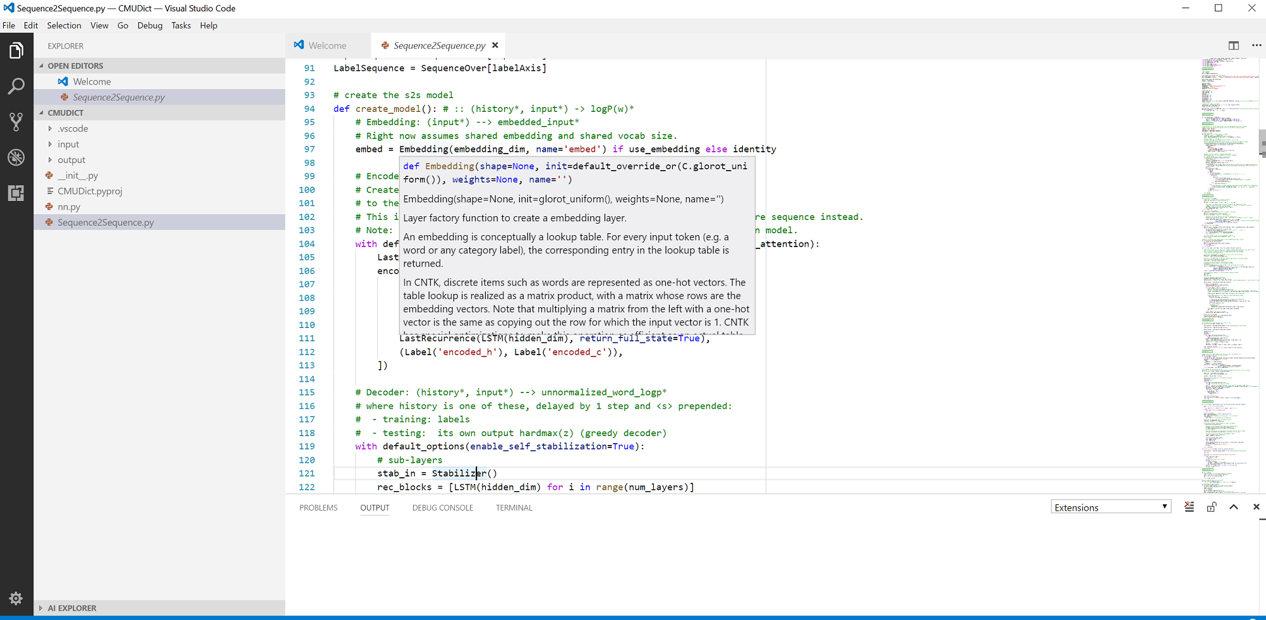
Task: Toggle the output scroll lock
Action: point(1211,507)
